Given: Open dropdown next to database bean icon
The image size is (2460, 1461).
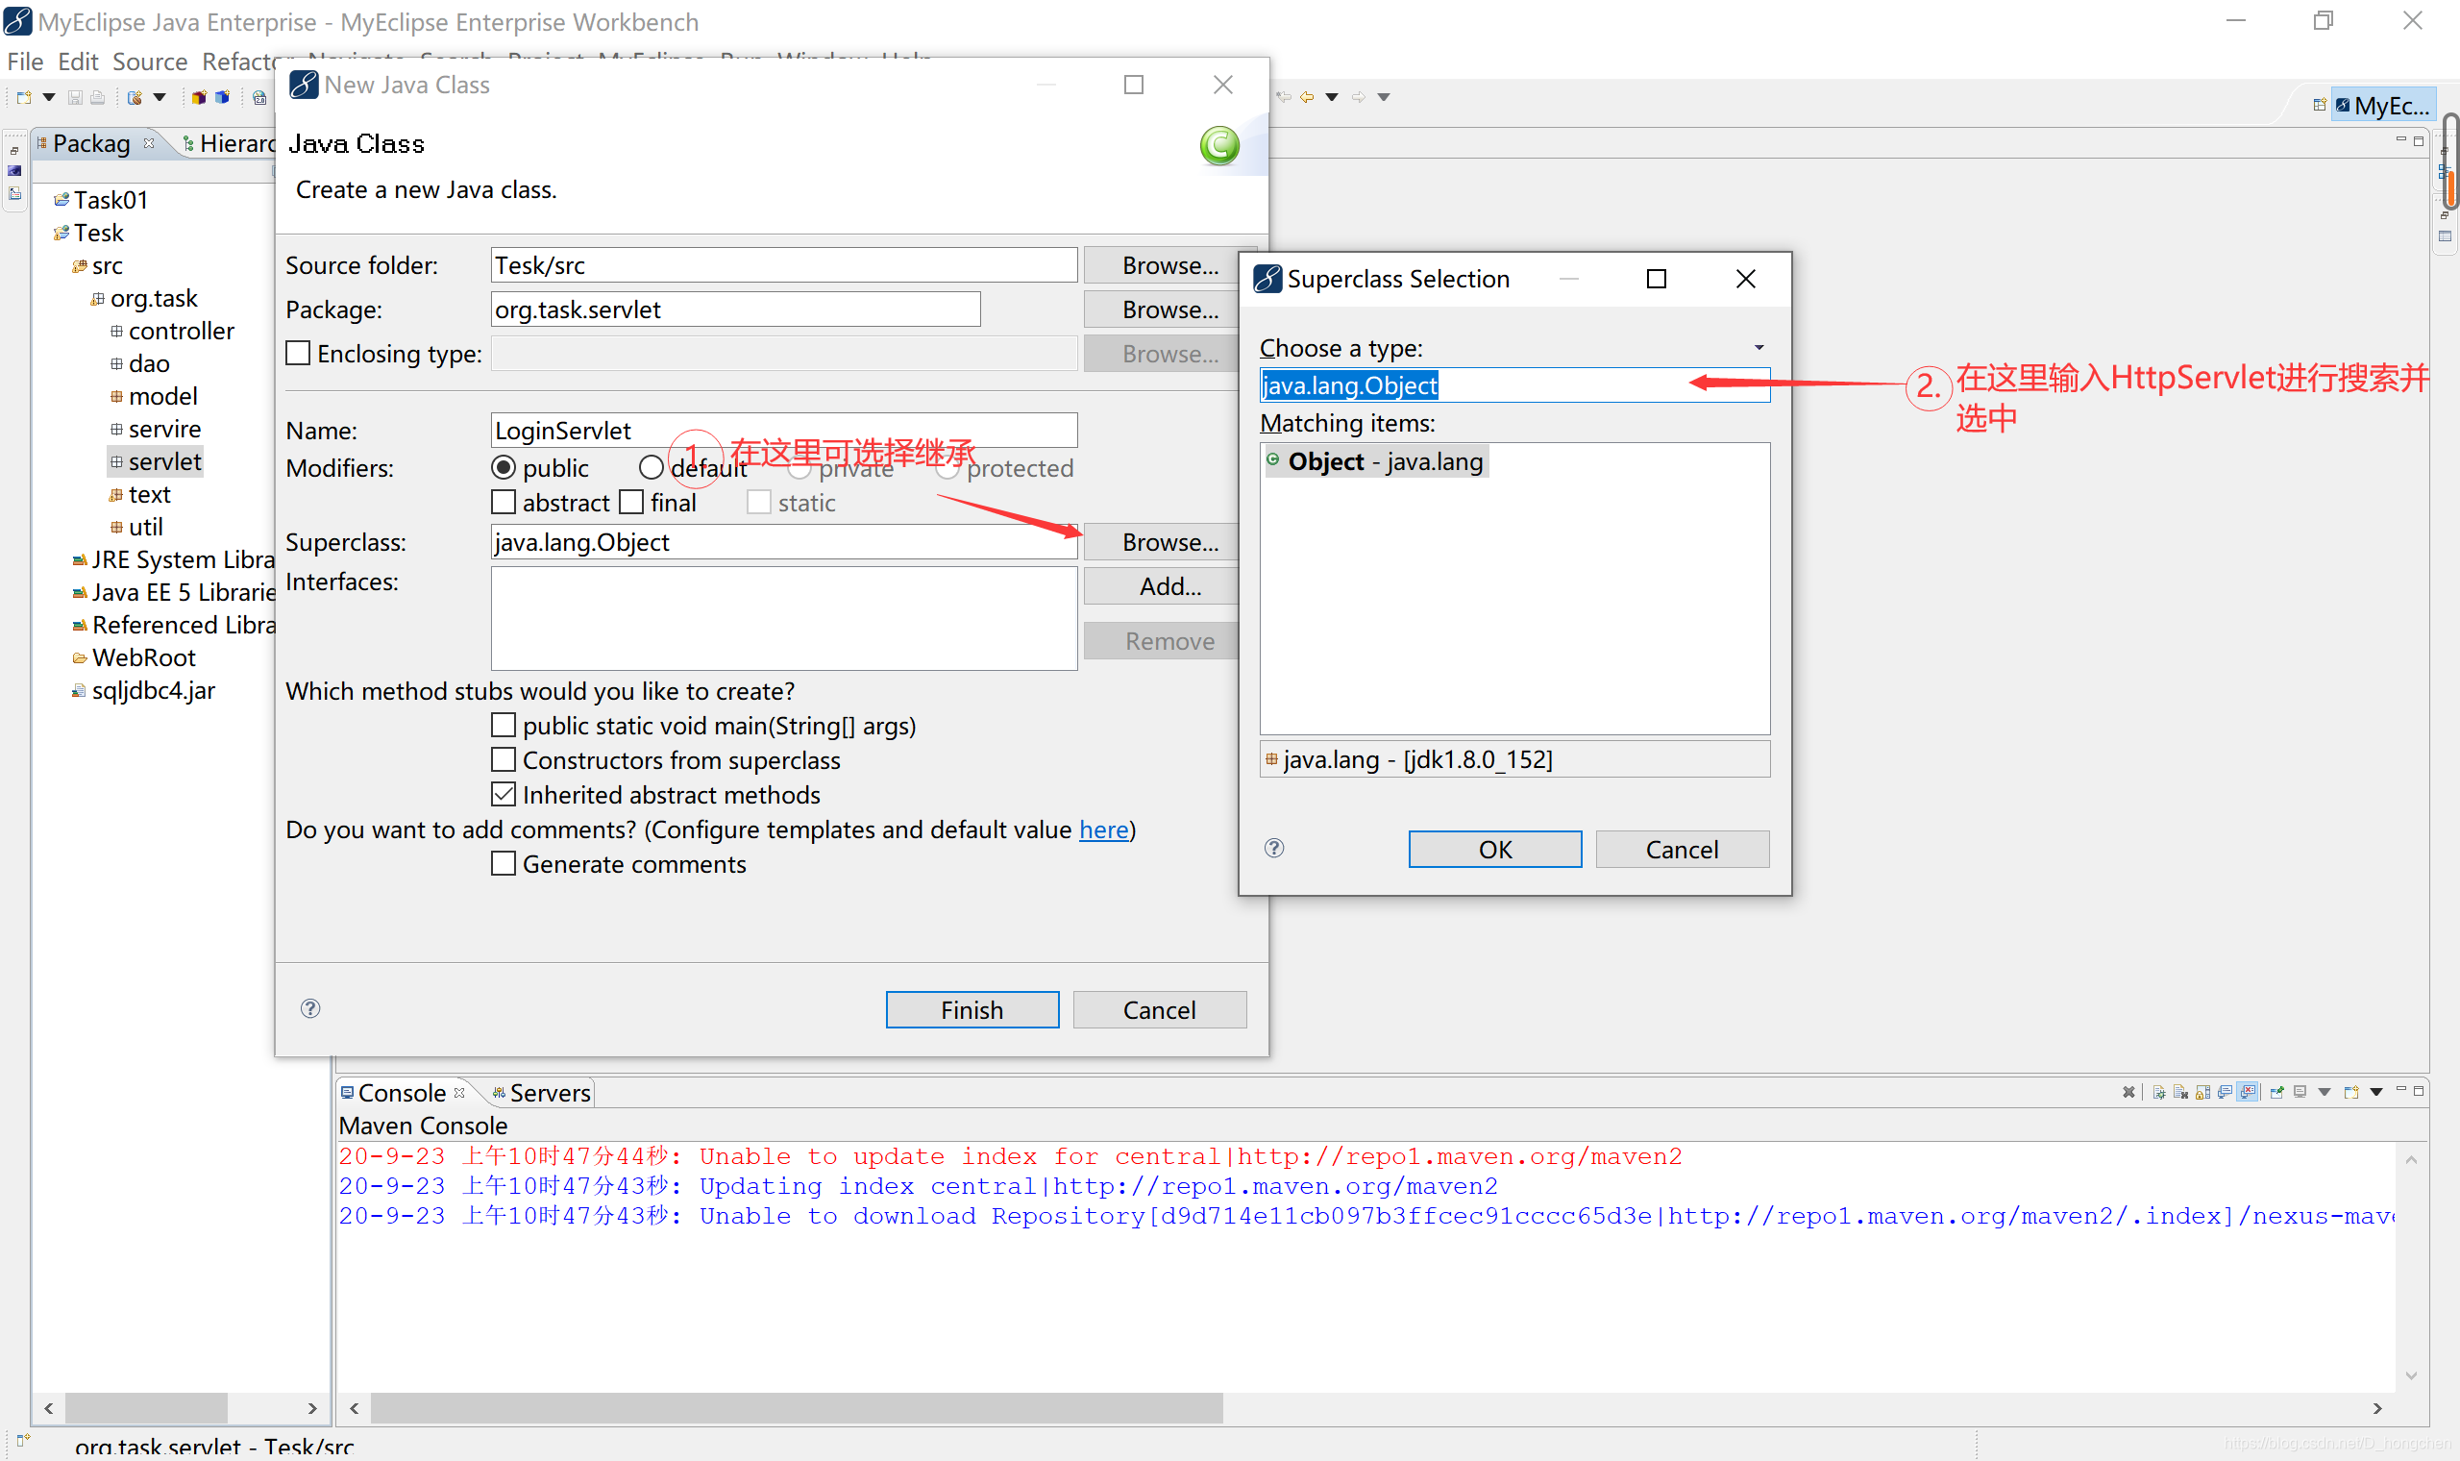Looking at the screenshot, I should pyautogui.click(x=160, y=97).
